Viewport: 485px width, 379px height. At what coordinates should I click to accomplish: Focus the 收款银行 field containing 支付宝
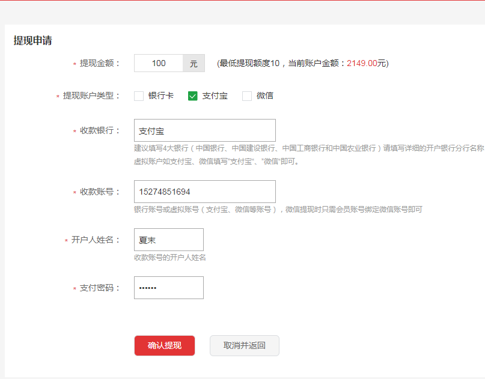(204, 130)
